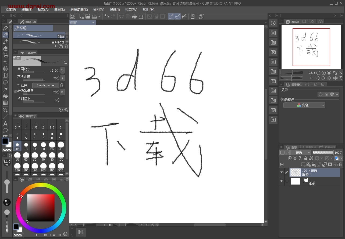Choose the Fill bucket tool
Image resolution: width=345 pixels, height=239 pixels.
click(5, 96)
